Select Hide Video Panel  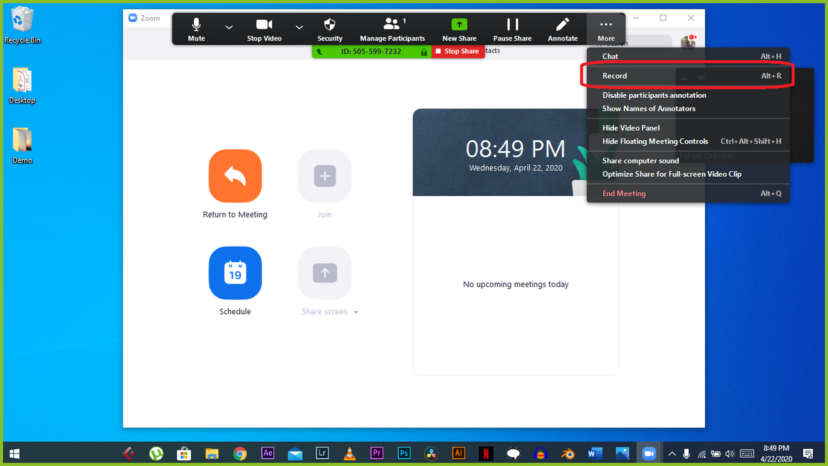(x=688, y=128)
